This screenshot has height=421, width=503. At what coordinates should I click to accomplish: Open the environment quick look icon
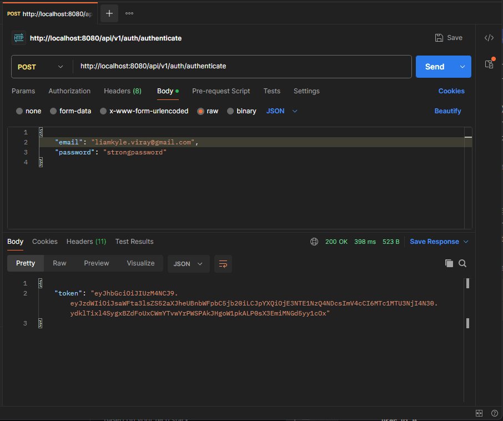tap(489, 64)
